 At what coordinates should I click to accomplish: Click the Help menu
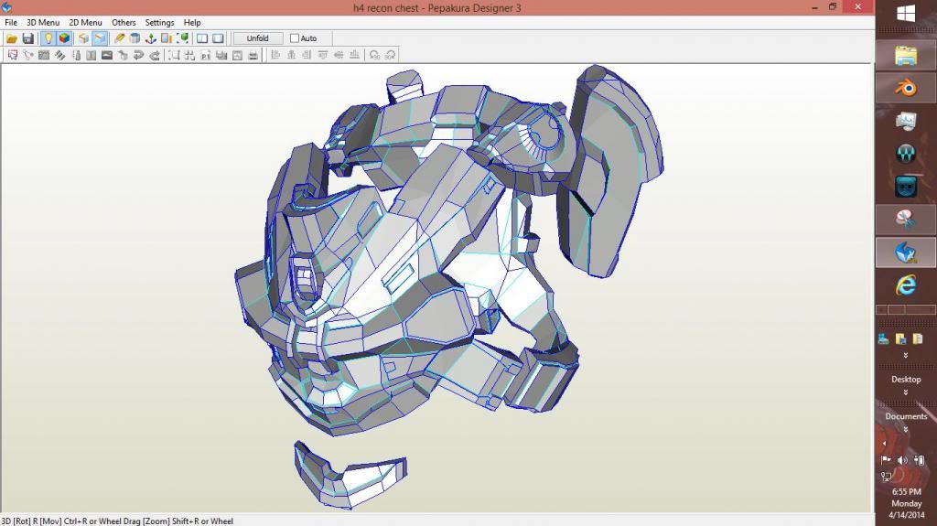click(x=192, y=23)
